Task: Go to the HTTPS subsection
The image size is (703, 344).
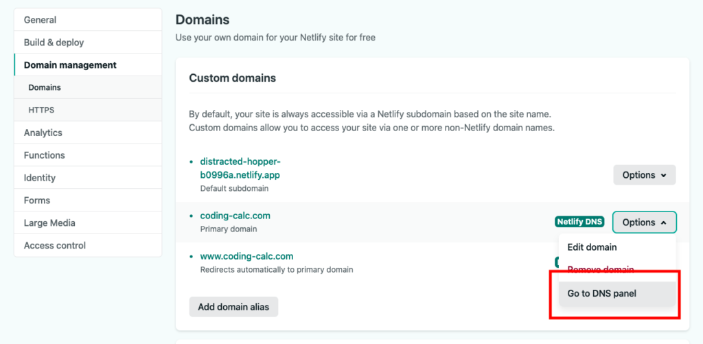Action: [x=88, y=110]
